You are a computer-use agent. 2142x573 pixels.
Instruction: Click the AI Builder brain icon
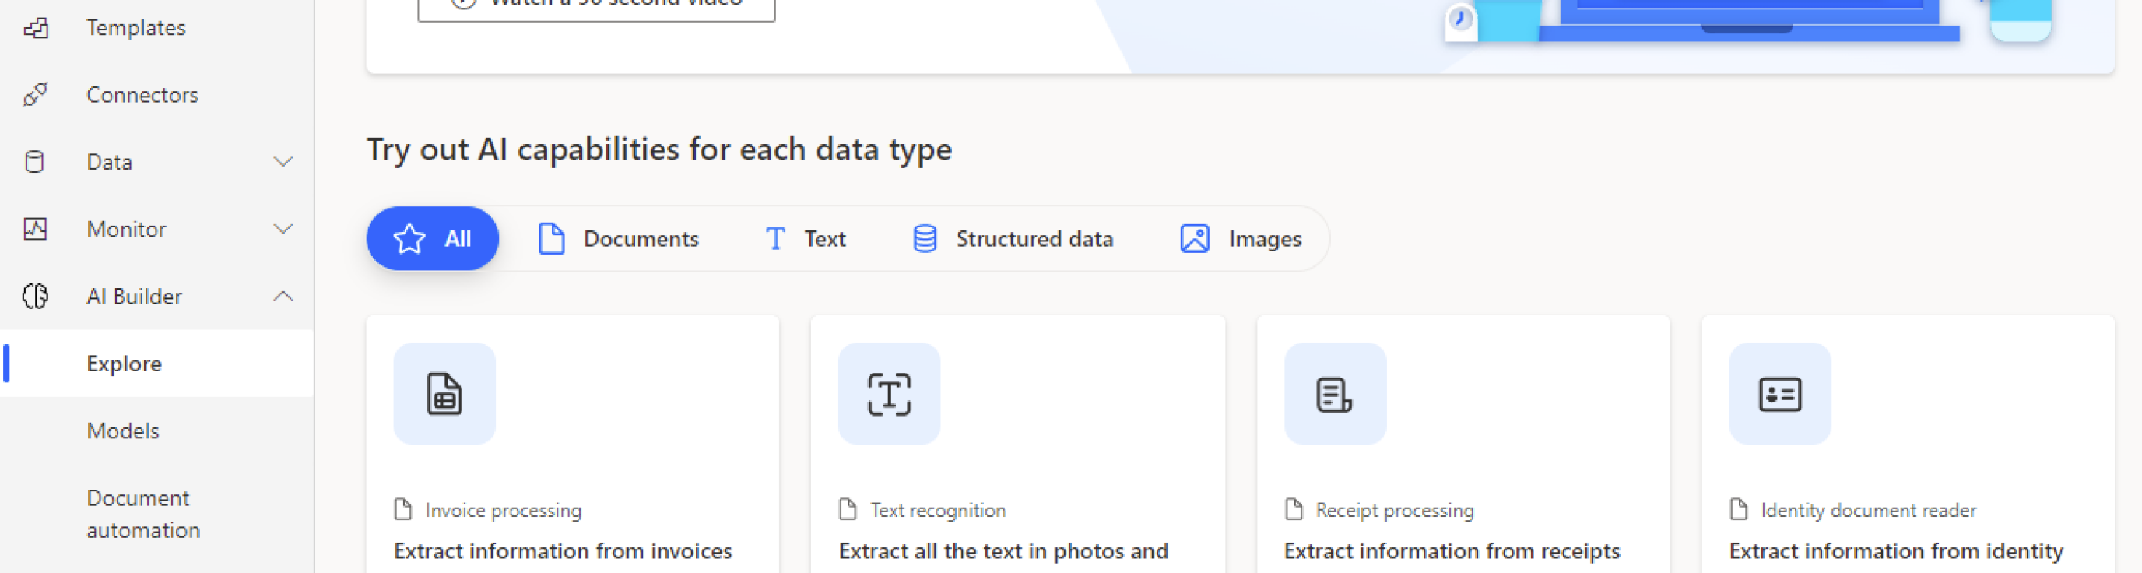[36, 296]
